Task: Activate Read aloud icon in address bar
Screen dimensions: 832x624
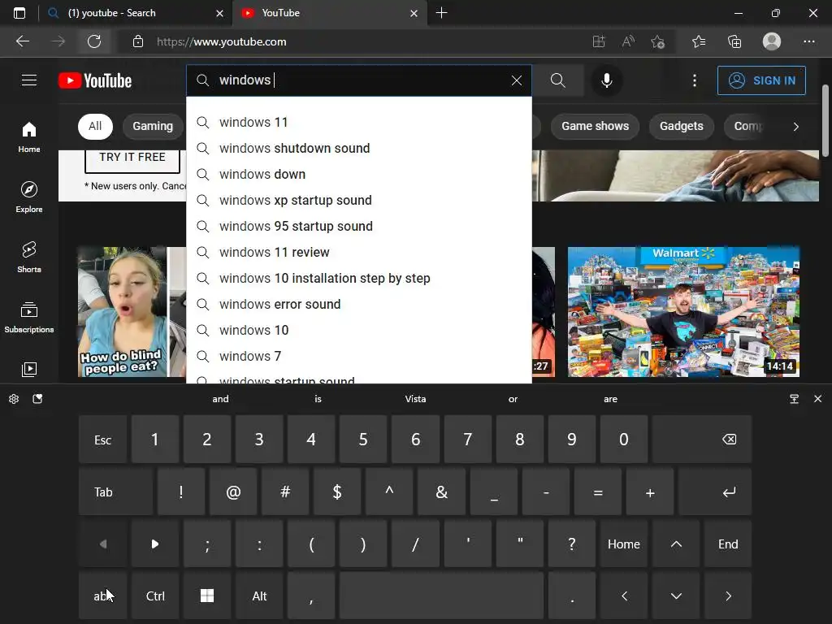Action: (628, 41)
